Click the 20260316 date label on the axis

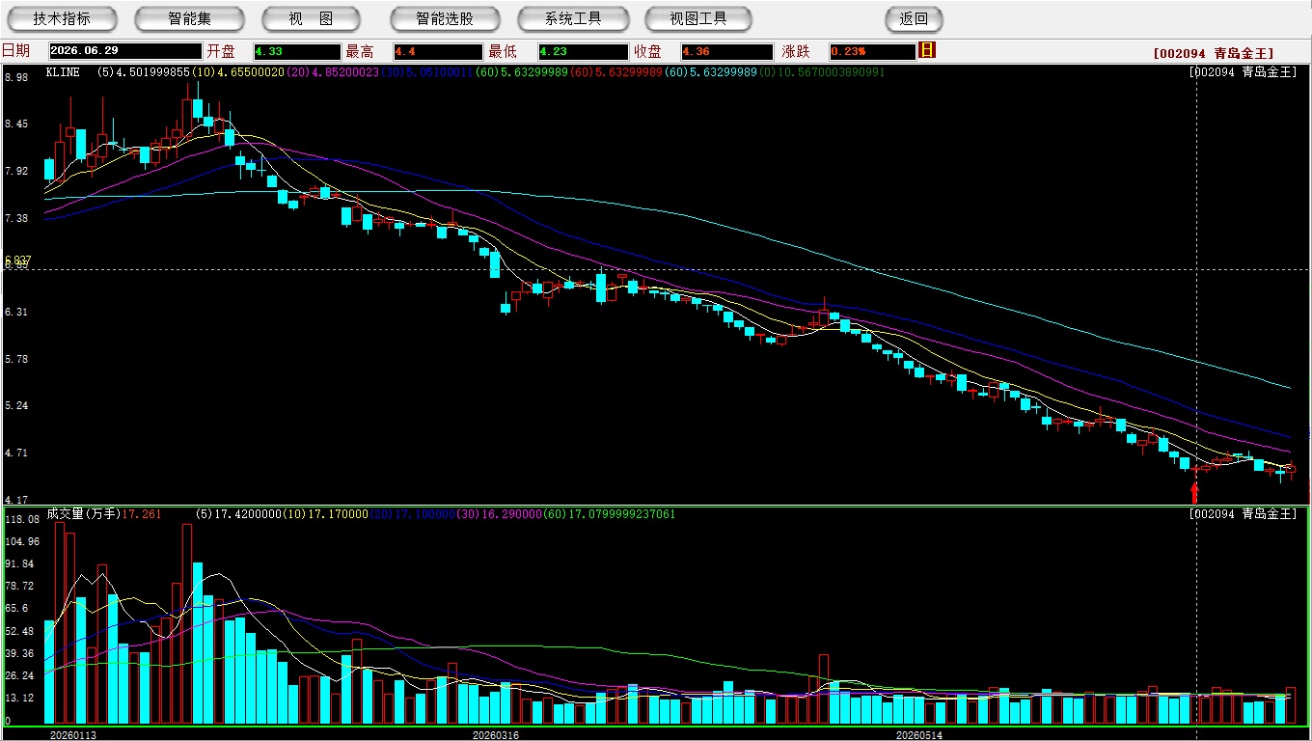pyautogui.click(x=496, y=735)
